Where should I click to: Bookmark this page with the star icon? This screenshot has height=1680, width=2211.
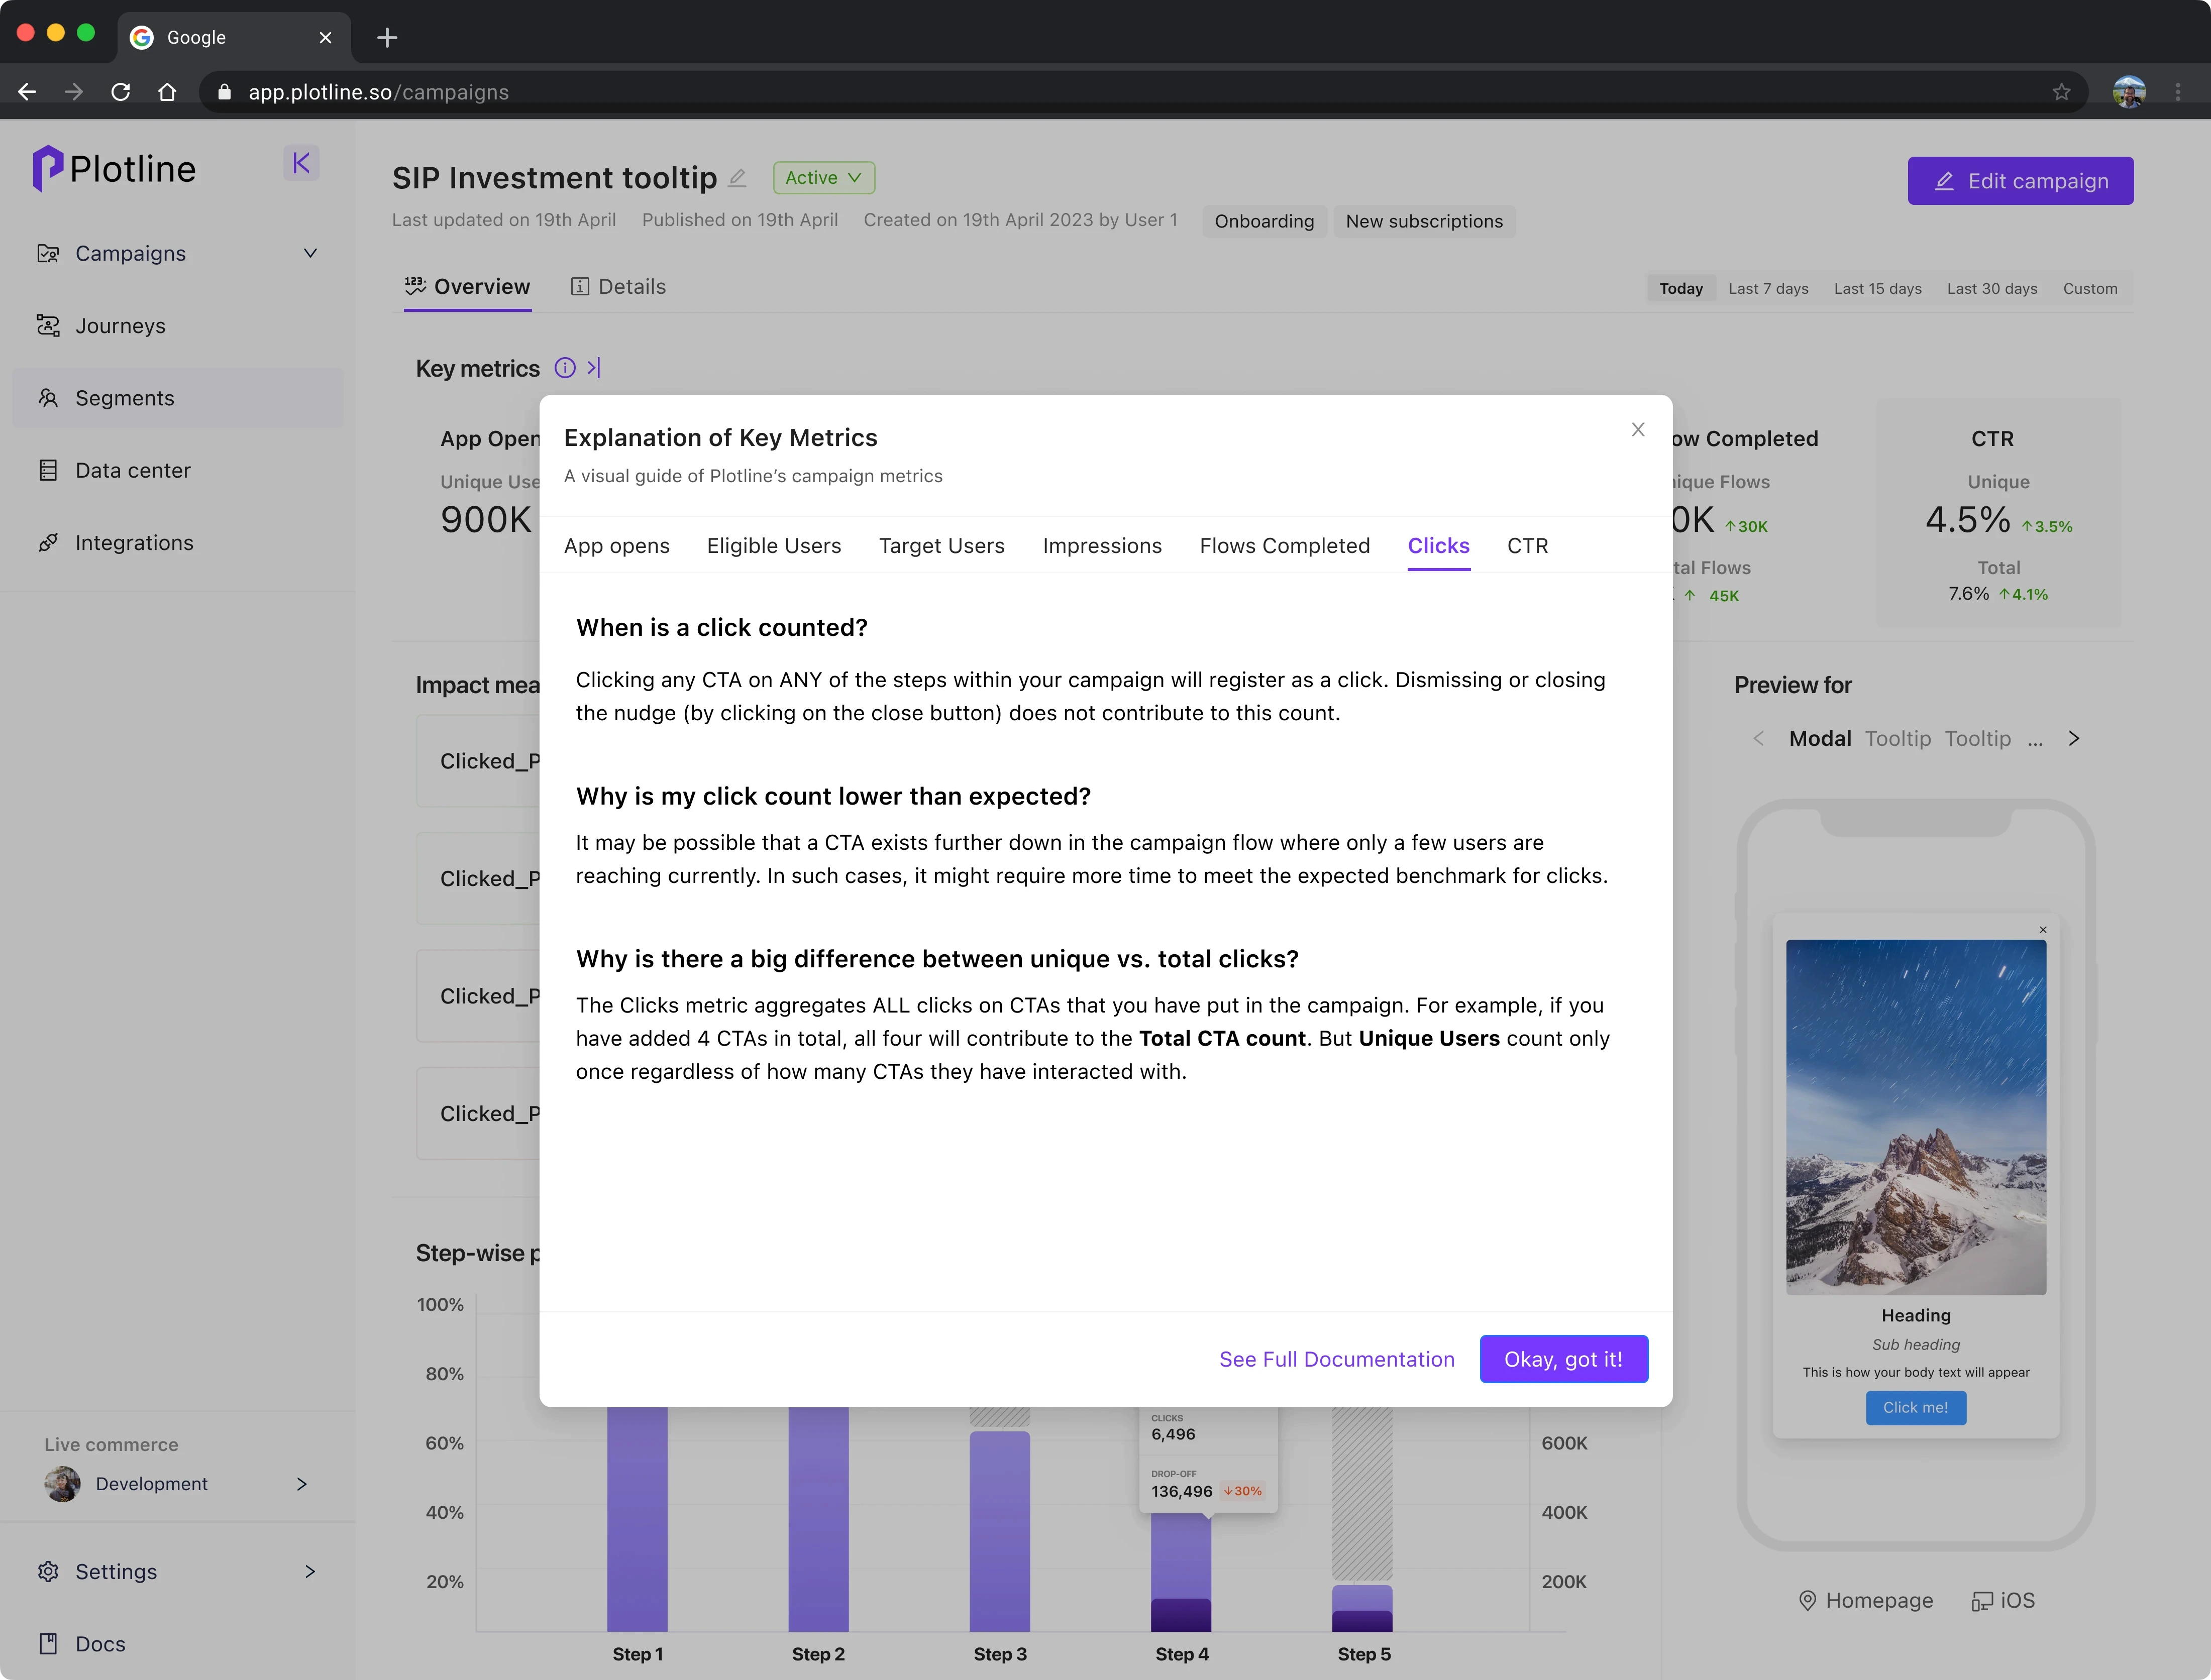pos(2061,92)
